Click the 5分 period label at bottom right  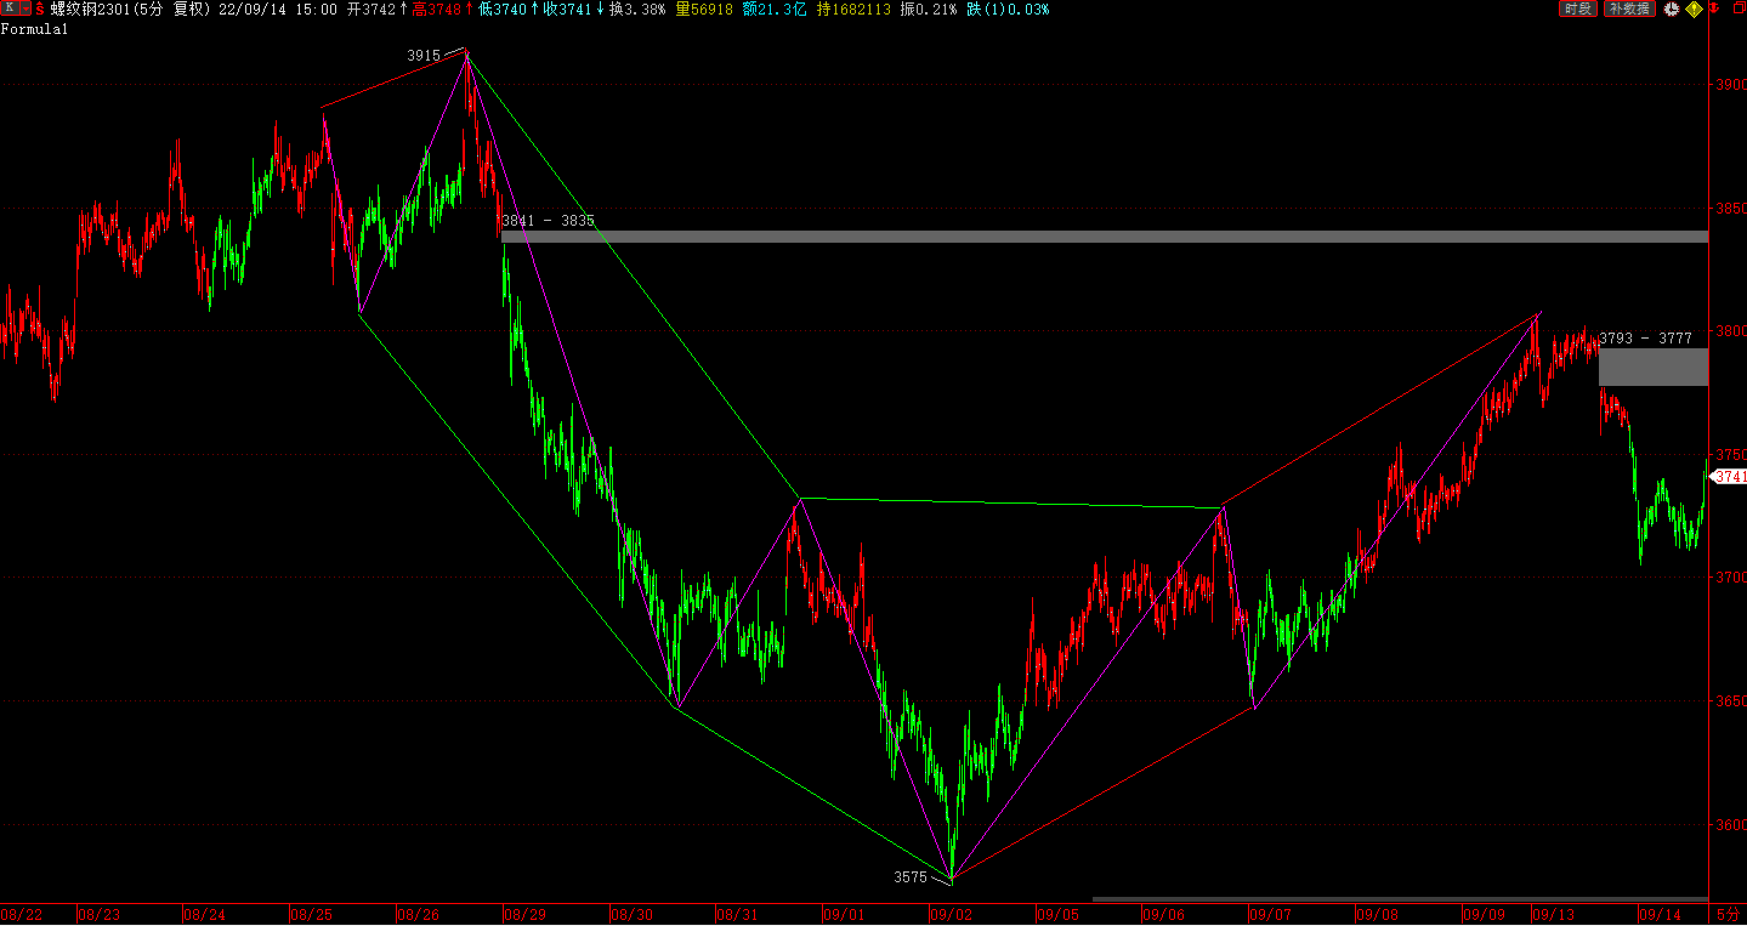point(1728,915)
